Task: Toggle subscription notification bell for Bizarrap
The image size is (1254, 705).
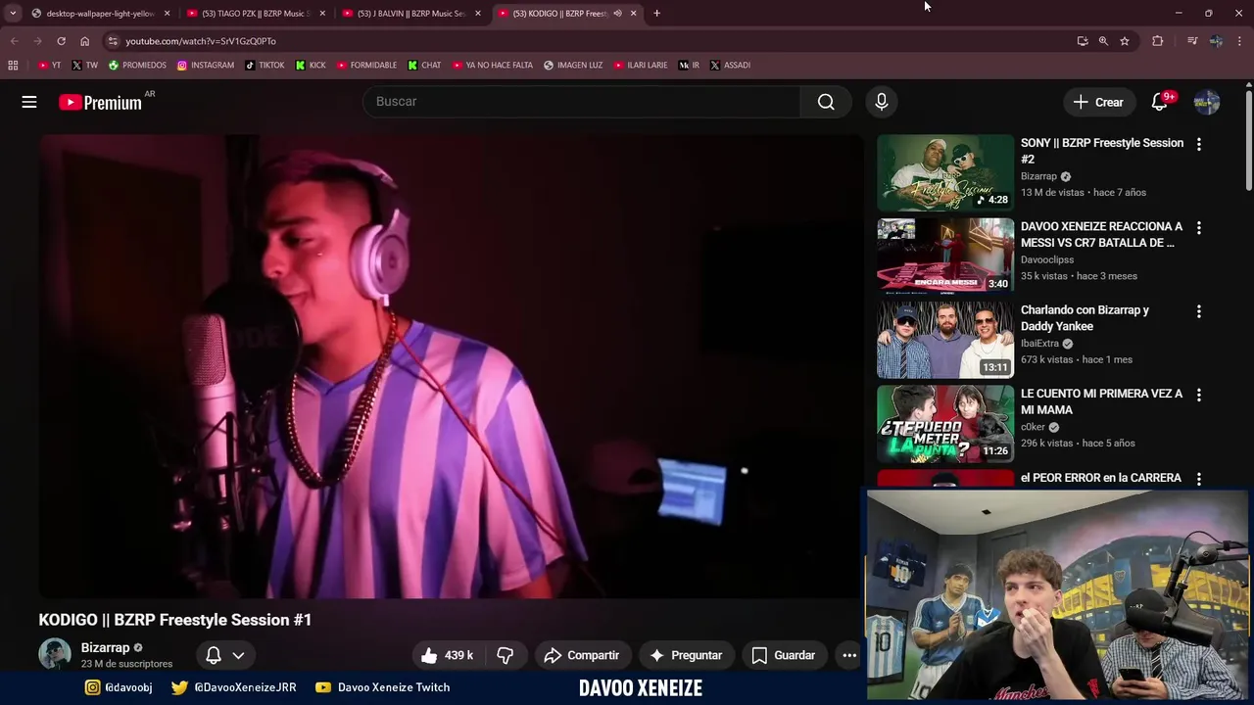Action: [214, 655]
